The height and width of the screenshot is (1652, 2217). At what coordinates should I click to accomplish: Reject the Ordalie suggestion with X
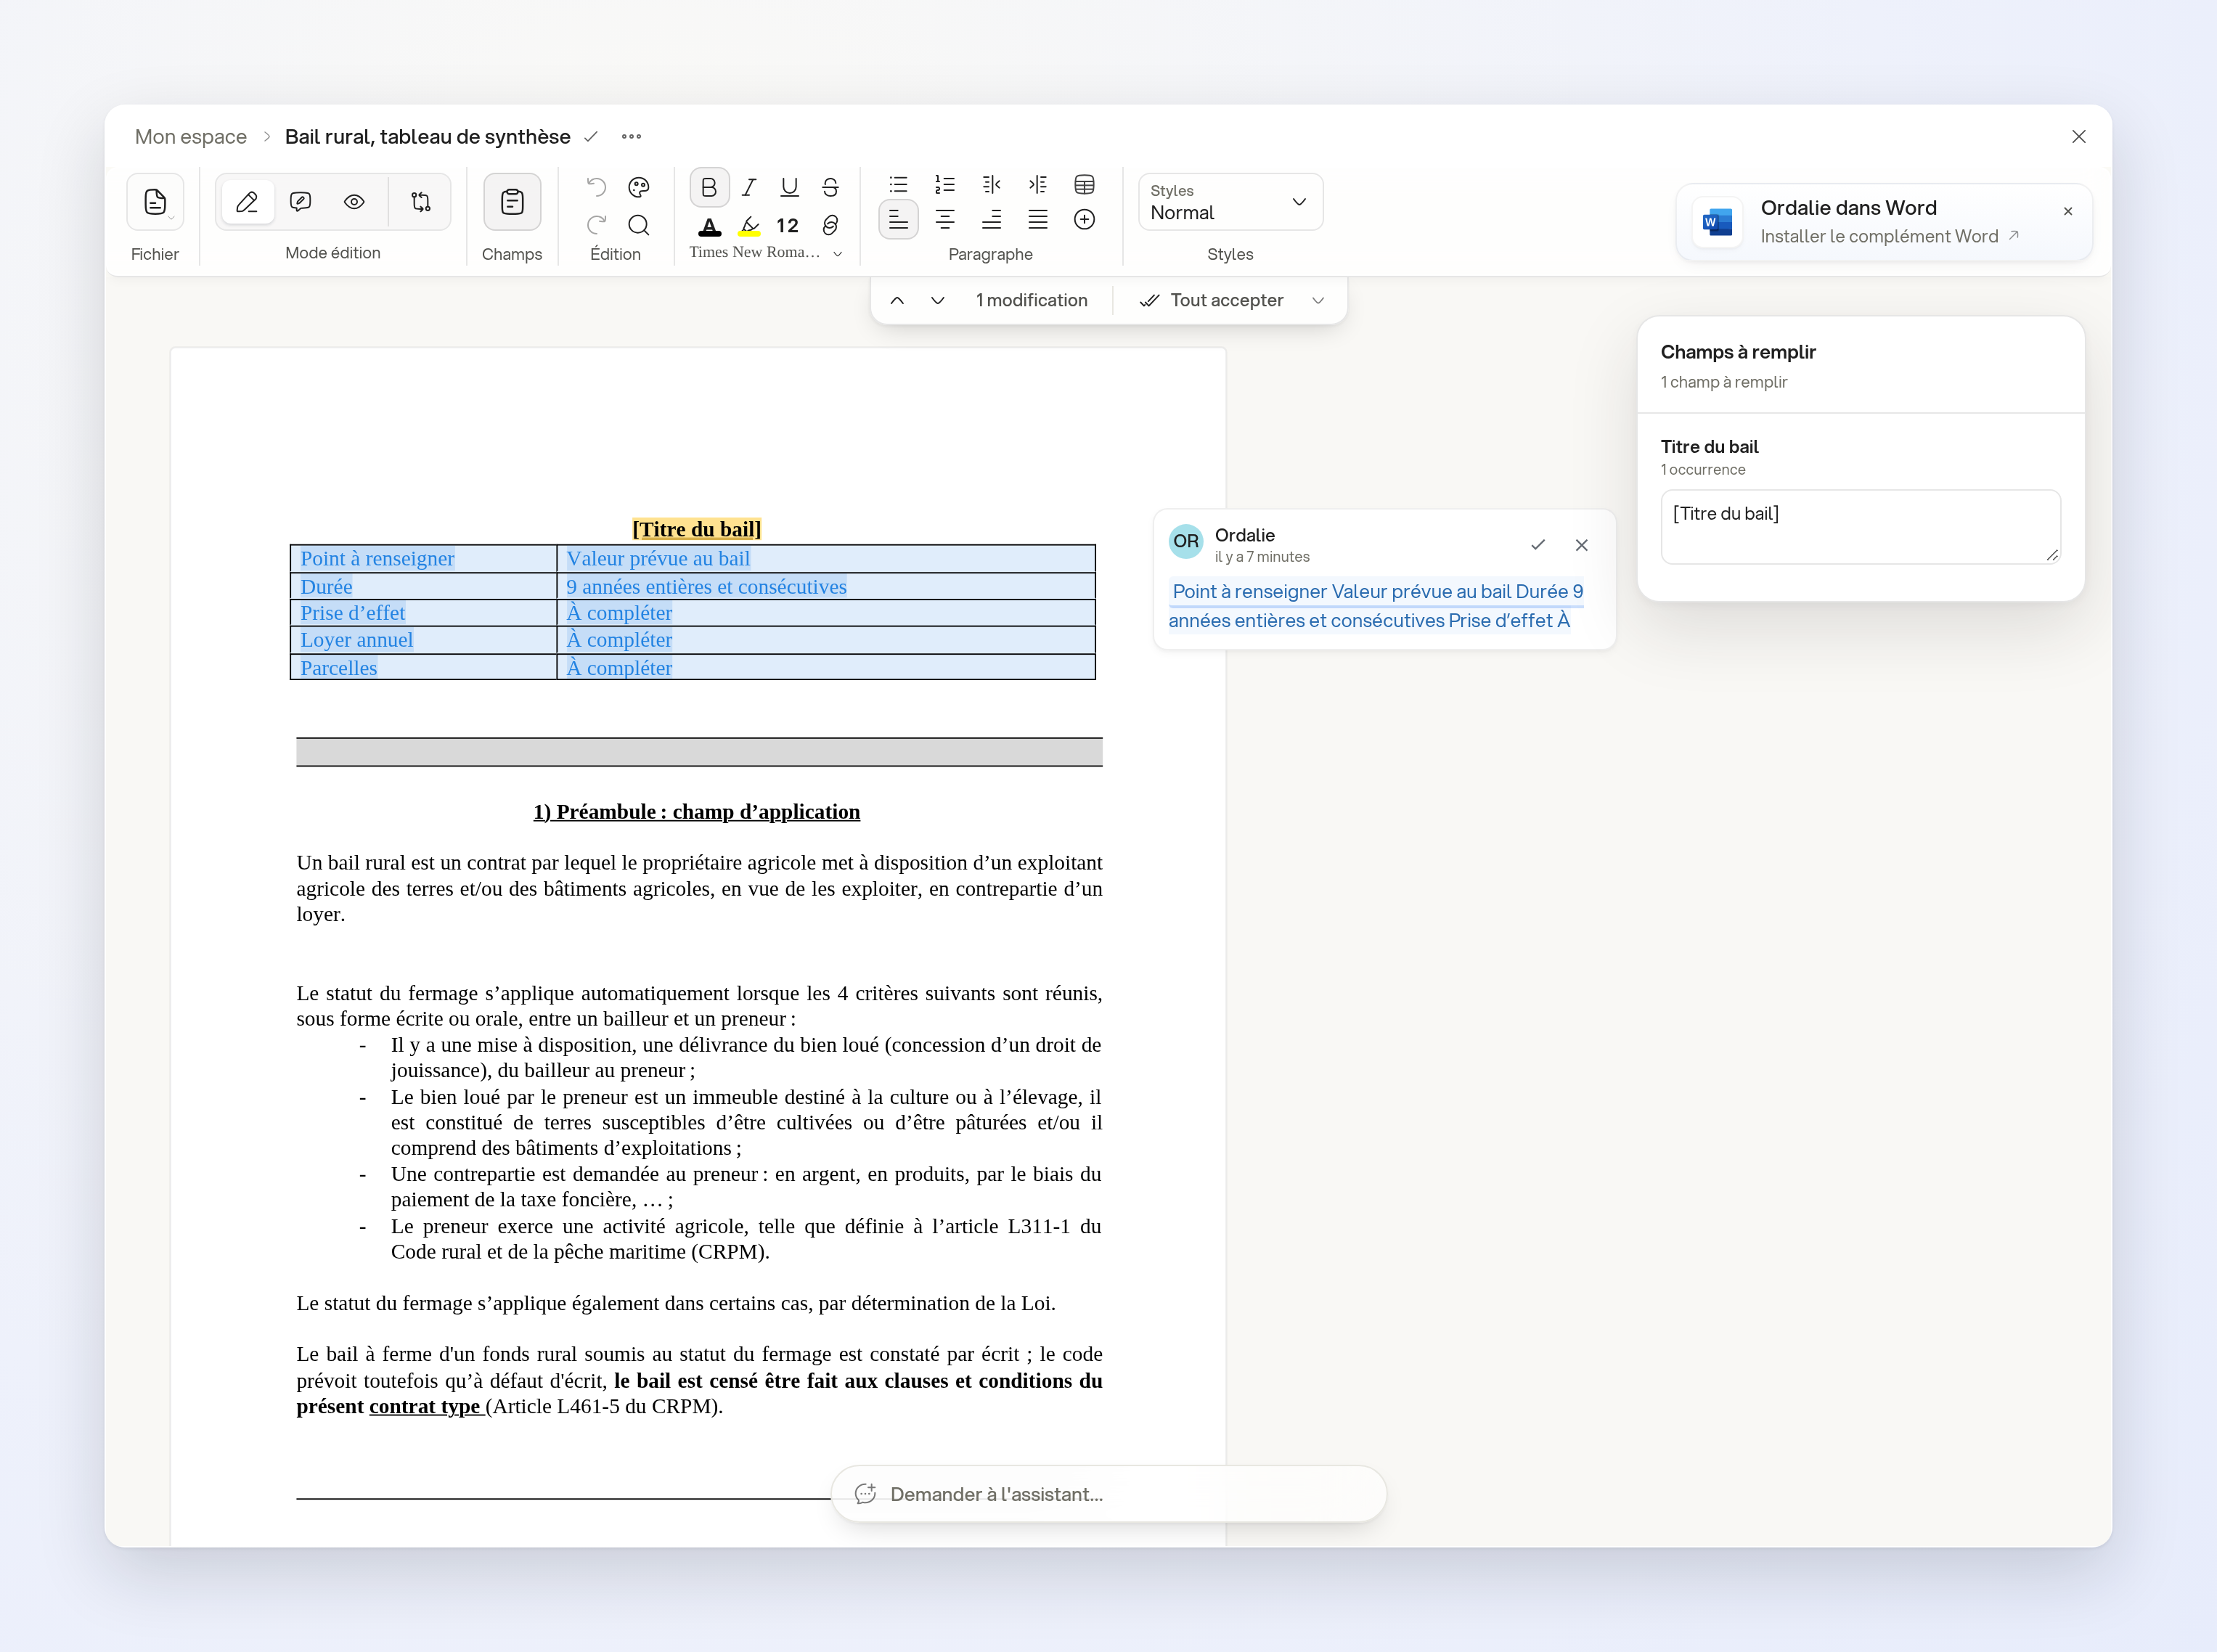(x=1581, y=545)
